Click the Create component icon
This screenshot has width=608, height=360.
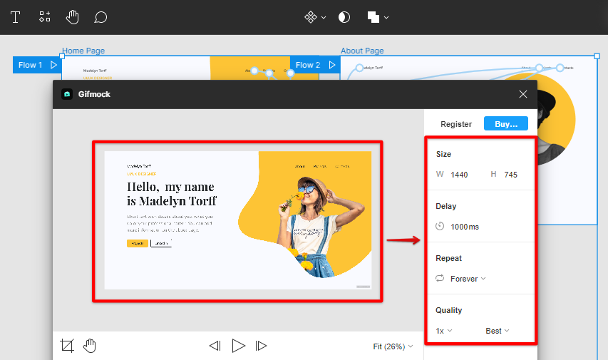pyautogui.click(x=311, y=16)
